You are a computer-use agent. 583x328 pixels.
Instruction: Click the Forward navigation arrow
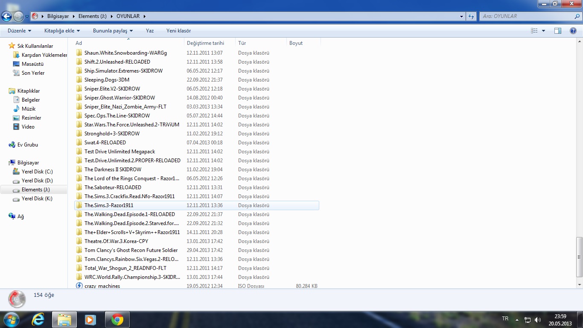pyautogui.click(x=18, y=16)
